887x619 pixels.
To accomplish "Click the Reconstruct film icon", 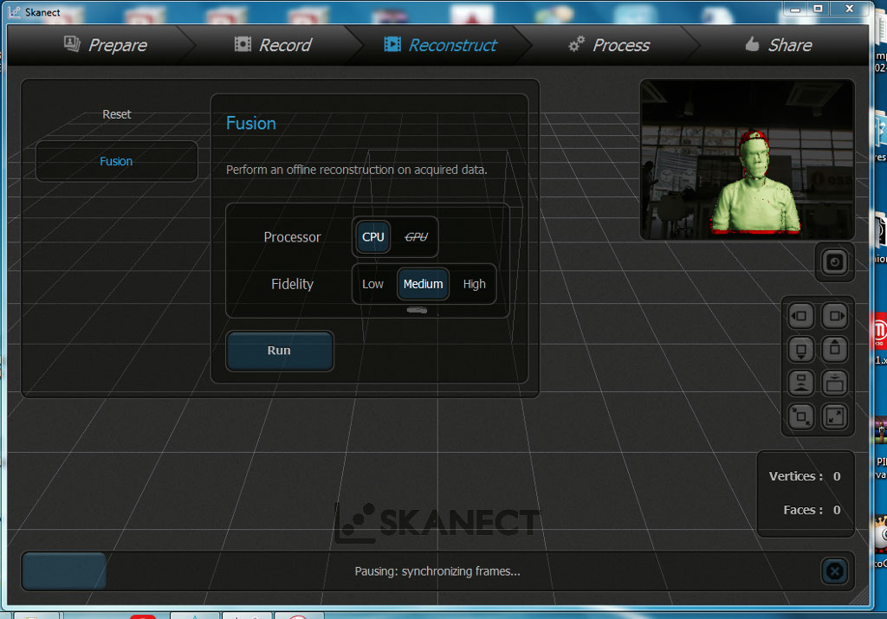I will point(392,44).
